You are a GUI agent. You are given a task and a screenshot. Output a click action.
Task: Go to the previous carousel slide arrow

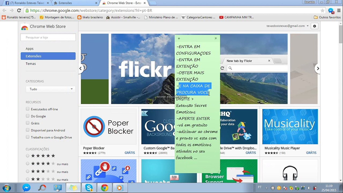click(x=80, y=68)
